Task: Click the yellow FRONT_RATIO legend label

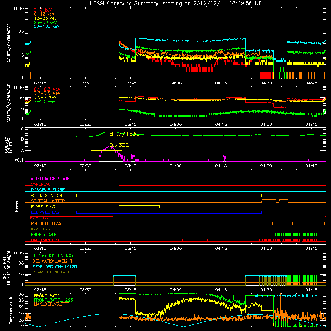Action: [47, 296]
